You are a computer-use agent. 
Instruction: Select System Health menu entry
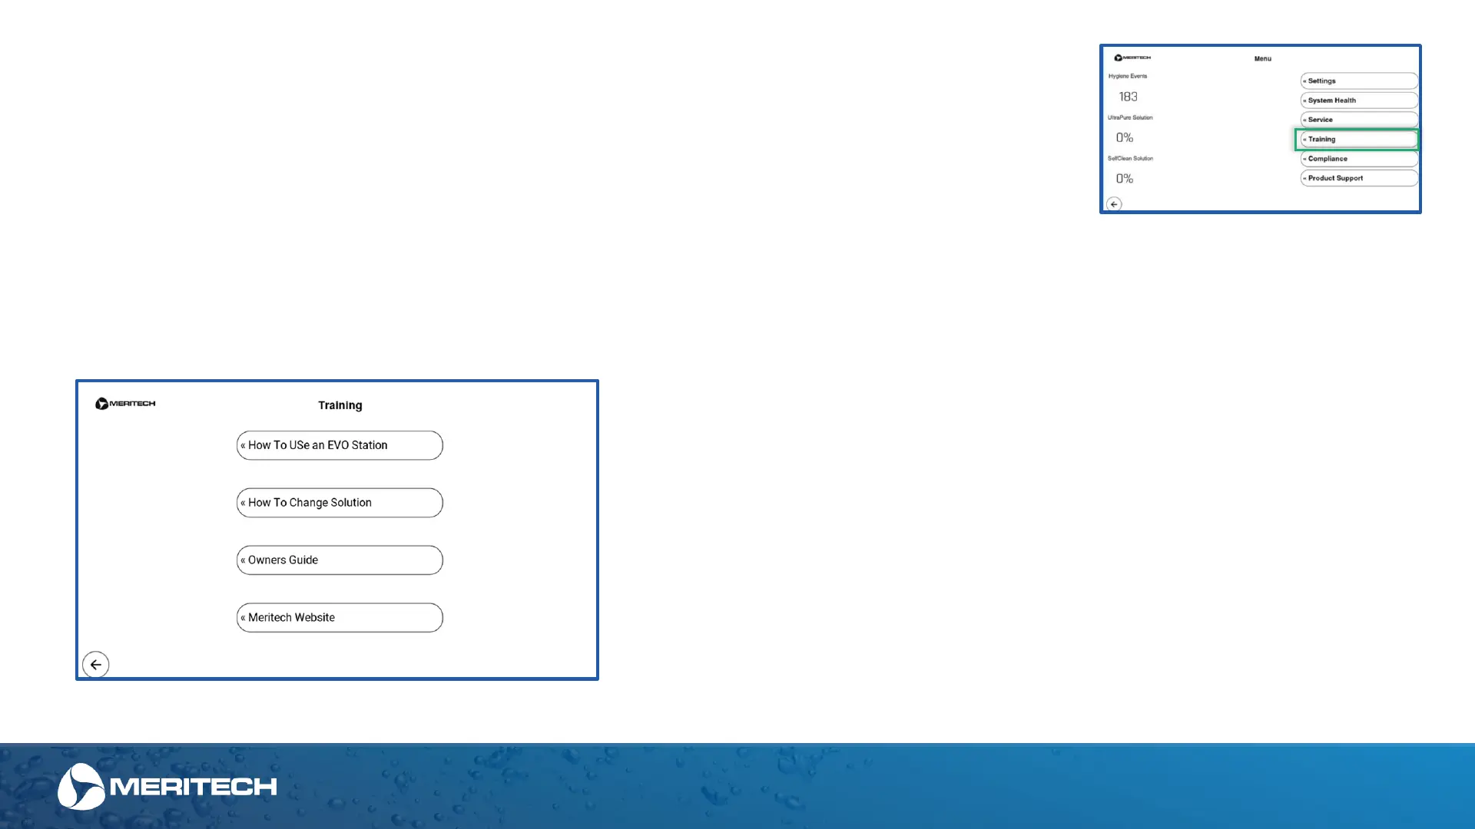pyautogui.click(x=1358, y=101)
